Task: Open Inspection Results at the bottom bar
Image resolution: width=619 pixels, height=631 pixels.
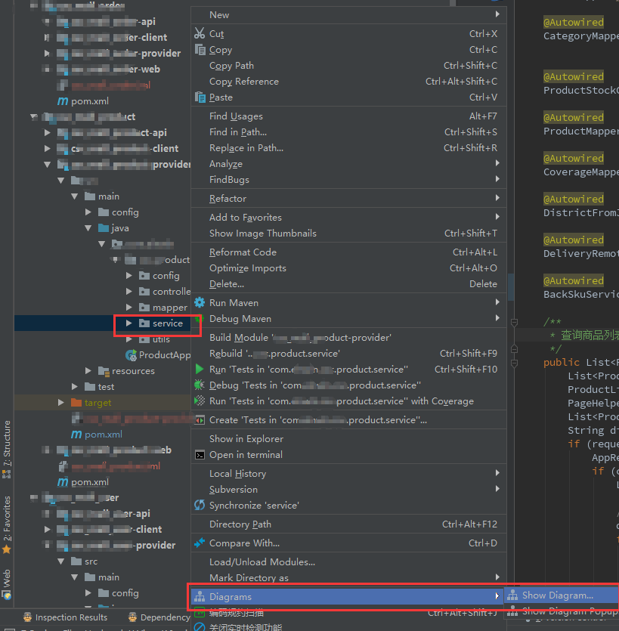Action: pos(70,617)
